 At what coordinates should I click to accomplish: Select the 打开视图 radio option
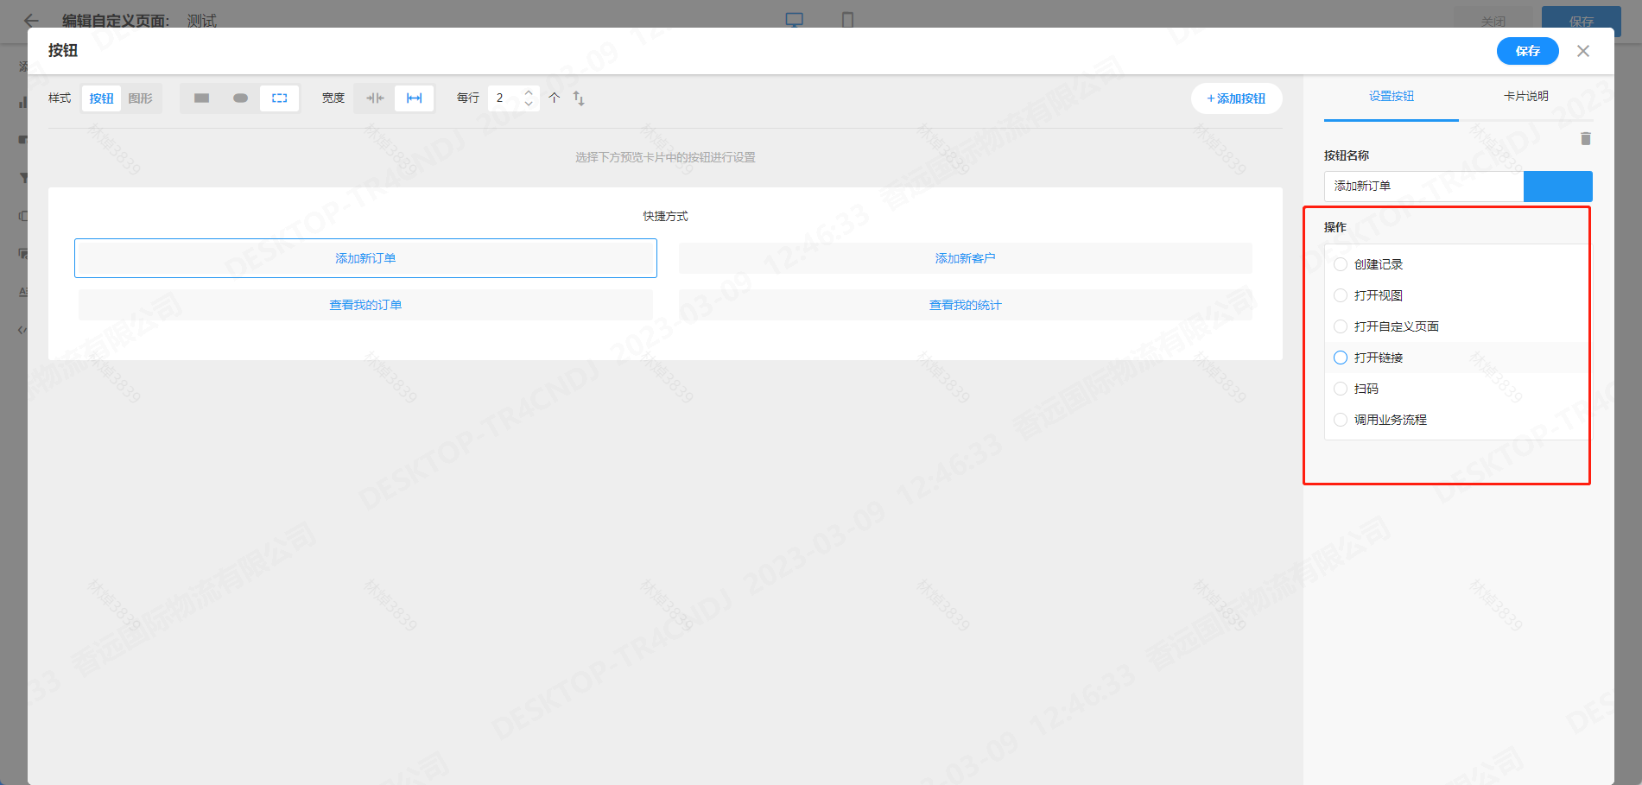point(1341,295)
